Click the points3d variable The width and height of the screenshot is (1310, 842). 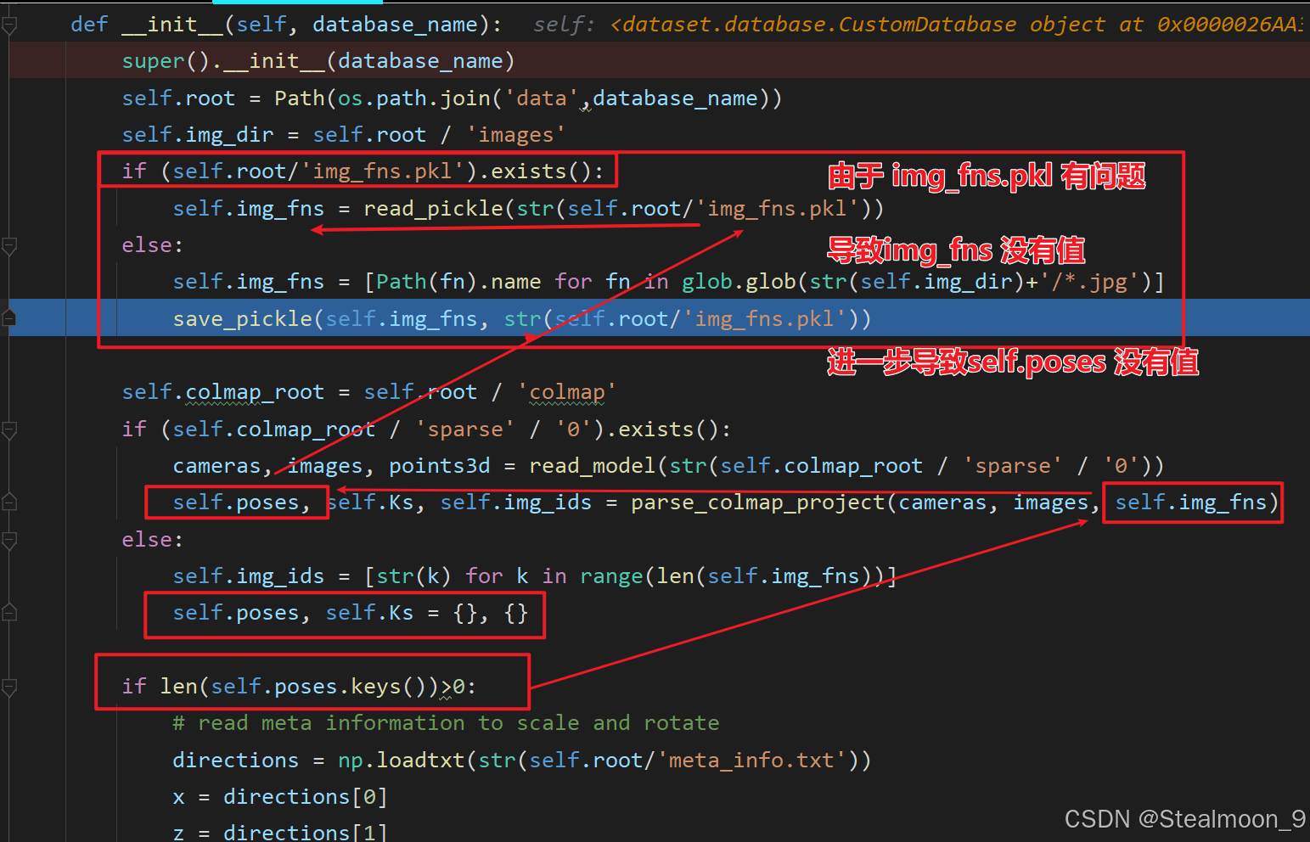pos(440,466)
